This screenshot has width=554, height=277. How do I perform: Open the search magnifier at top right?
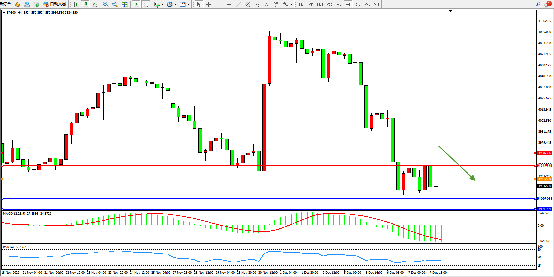click(x=538, y=4)
